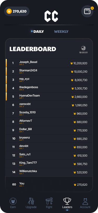Click zarexxbt LVL 3 entry
The width and height of the screenshot is (98, 213).
point(49,105)
